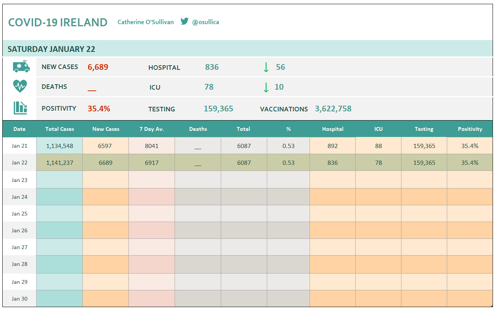496x309 pixels.
Task: Click the heart pulse icon beside Deaths
Action: (20, 86)
